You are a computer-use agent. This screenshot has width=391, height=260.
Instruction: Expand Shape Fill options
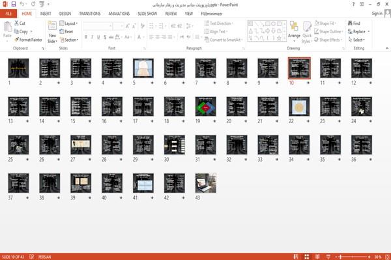click(x=325, y=23)
